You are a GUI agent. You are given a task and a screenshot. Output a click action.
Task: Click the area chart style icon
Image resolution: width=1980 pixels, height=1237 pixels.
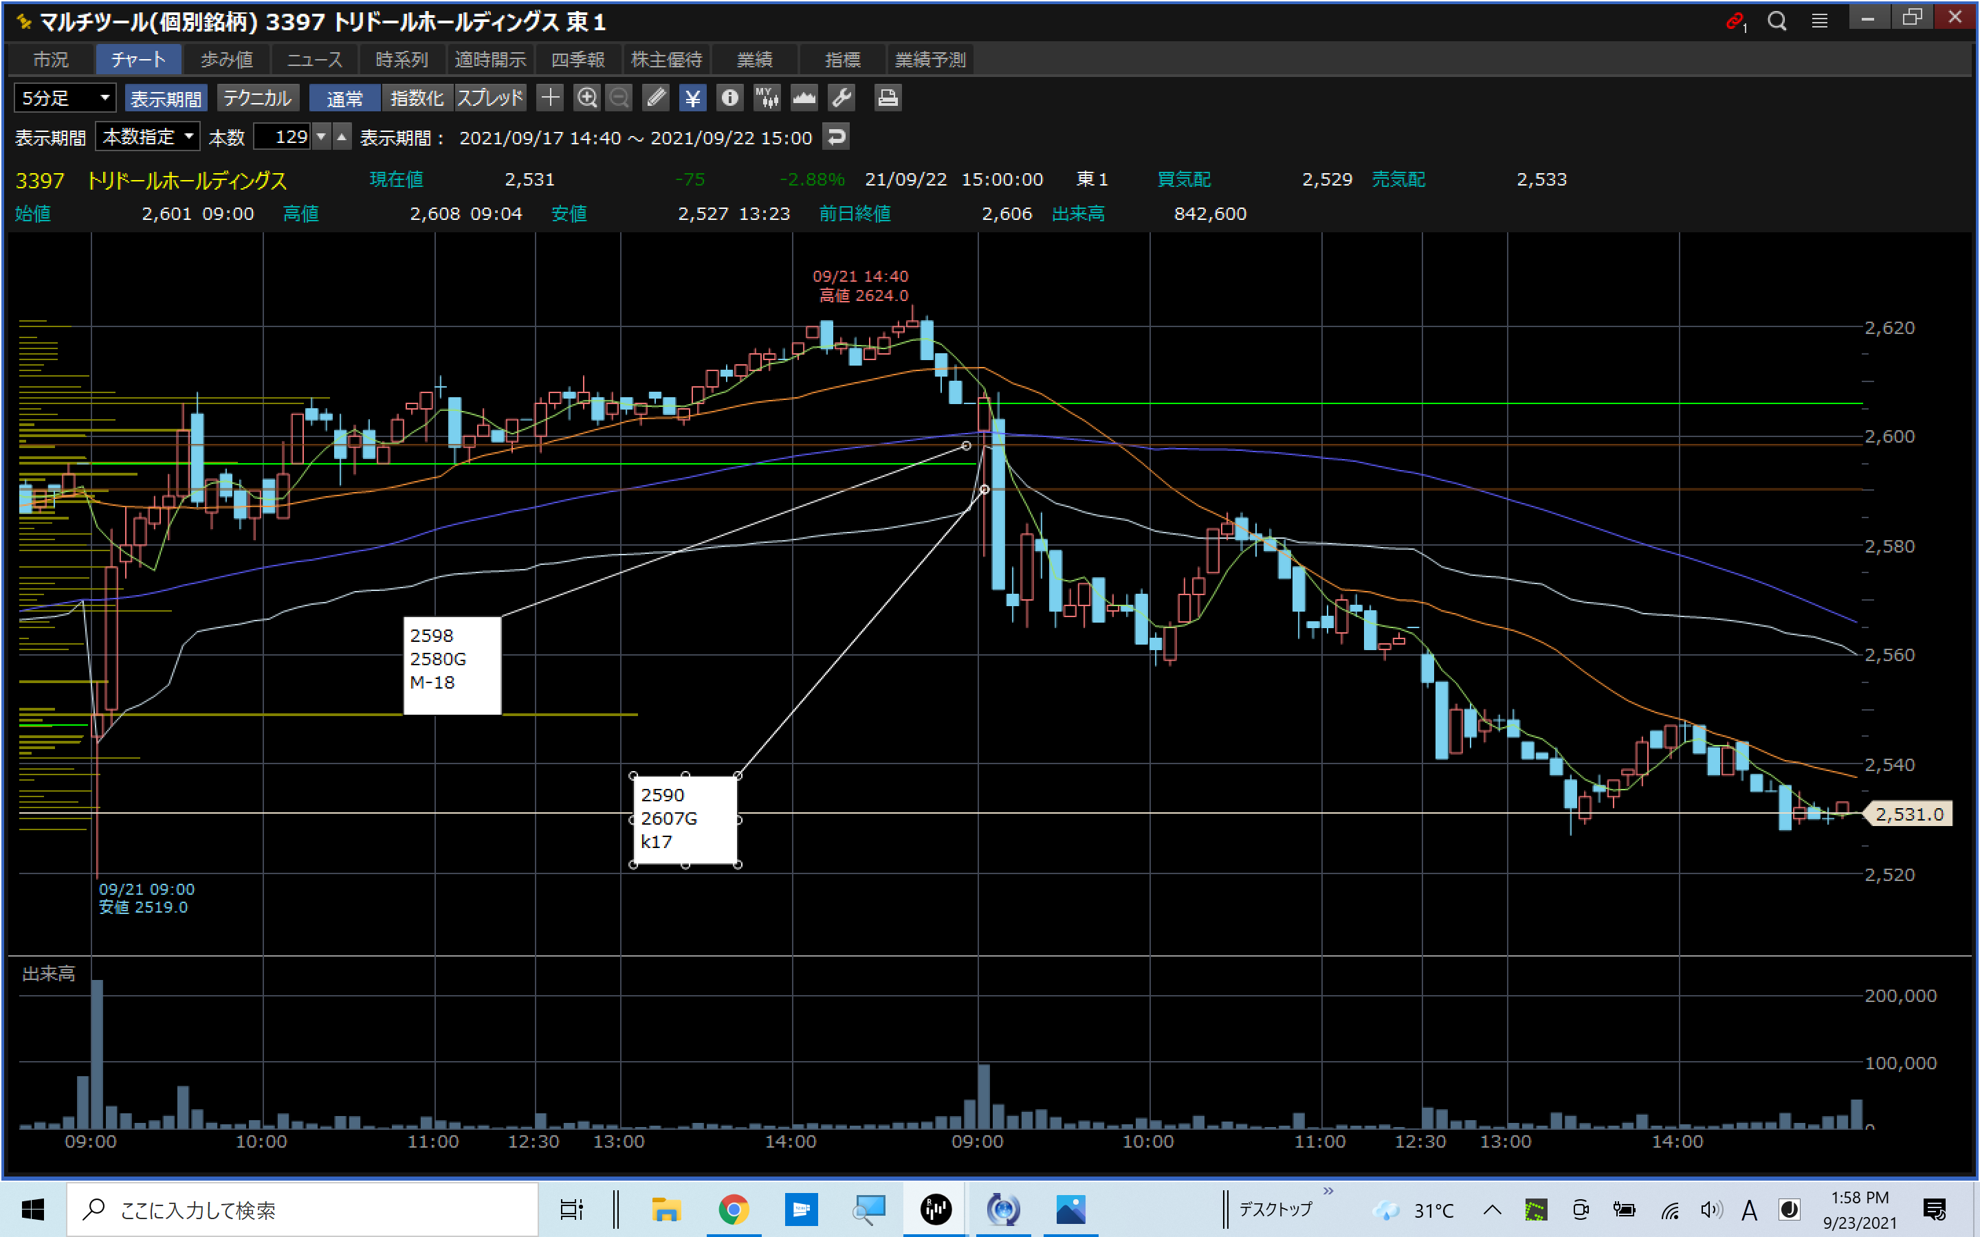tap(804, 98)
